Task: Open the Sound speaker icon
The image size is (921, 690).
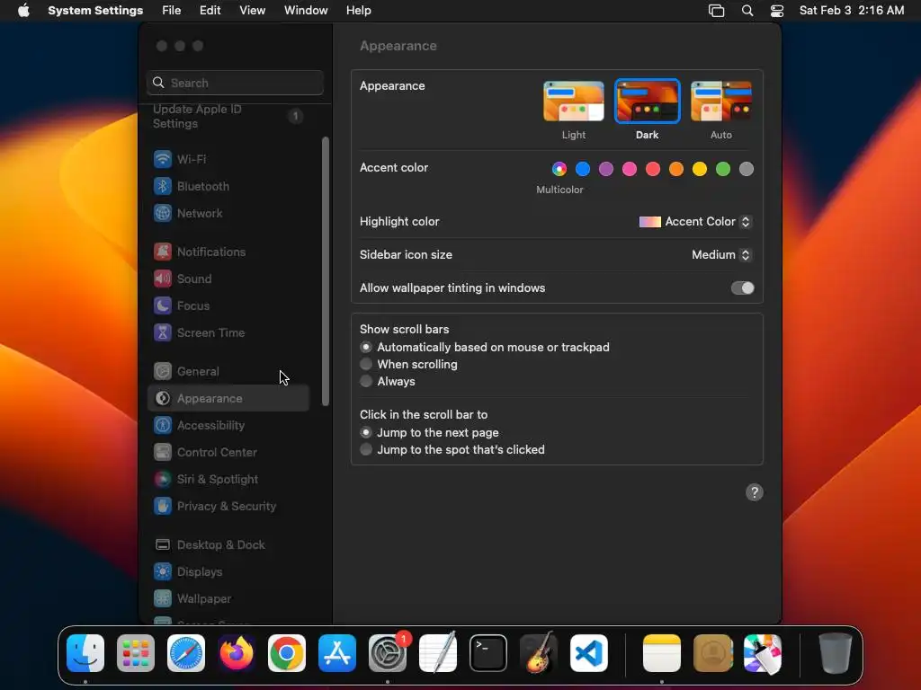Action: tap(163, 279)
